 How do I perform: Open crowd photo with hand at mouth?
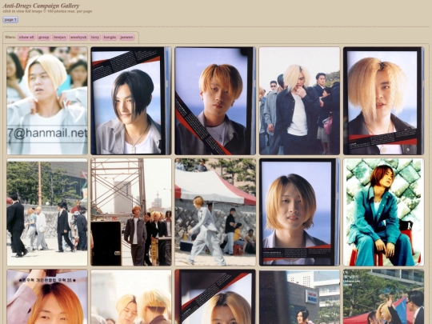[299, 101]
